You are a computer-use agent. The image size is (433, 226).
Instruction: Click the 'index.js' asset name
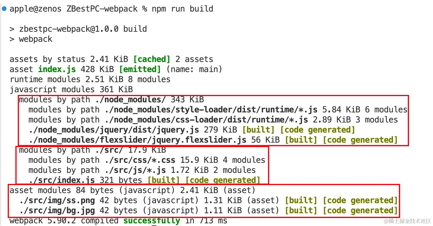(x=57, y=69)
